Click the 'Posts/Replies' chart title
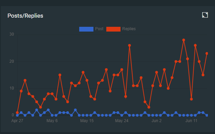215x134 pixels. [x=25, y=16]
